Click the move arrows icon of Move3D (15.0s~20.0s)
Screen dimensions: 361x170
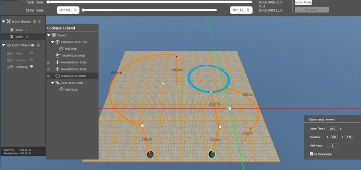tap(57, 69)
